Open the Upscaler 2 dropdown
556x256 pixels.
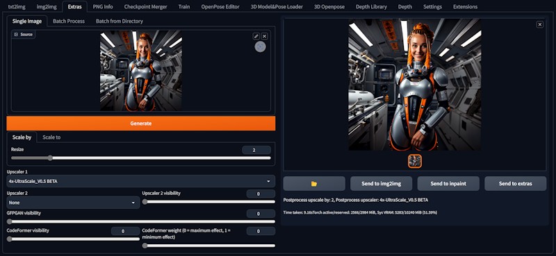tap(73, 203)
